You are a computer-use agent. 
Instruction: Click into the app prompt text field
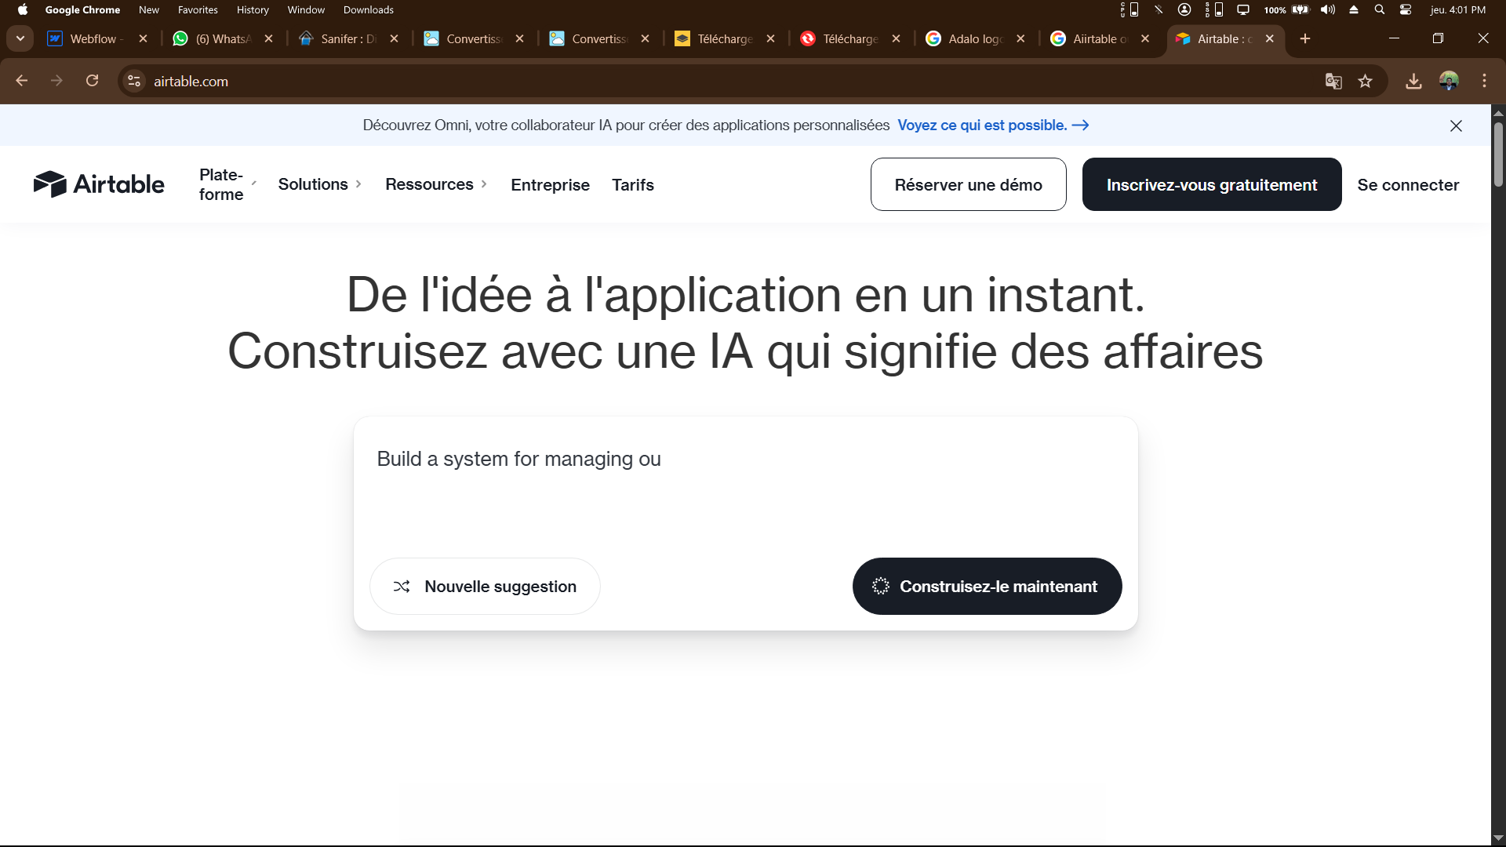745,486
